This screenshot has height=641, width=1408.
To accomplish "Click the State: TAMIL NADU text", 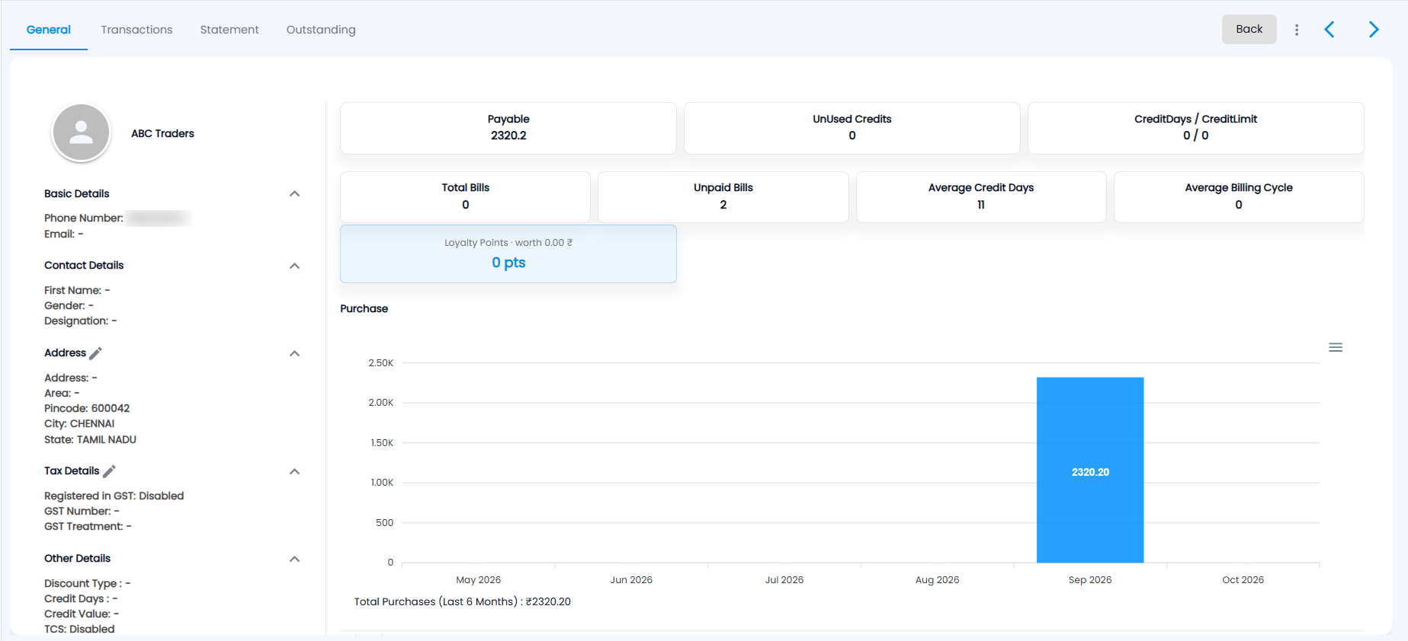I will pos(90,440).
